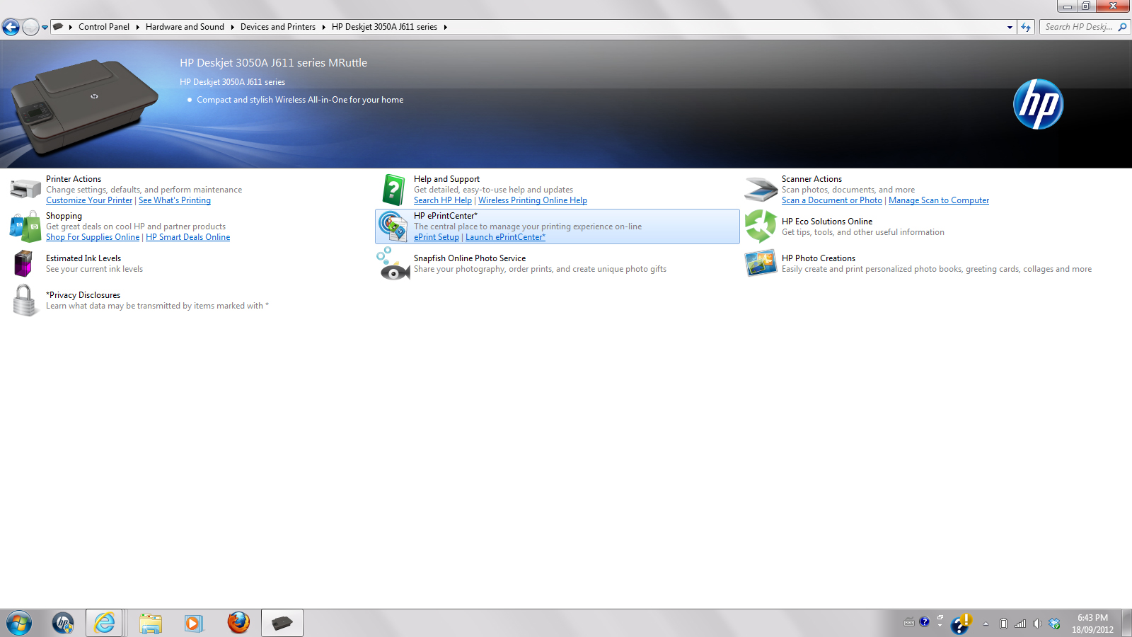
Task: Launch the HP app from the taskbar
Action: (63, 623)
